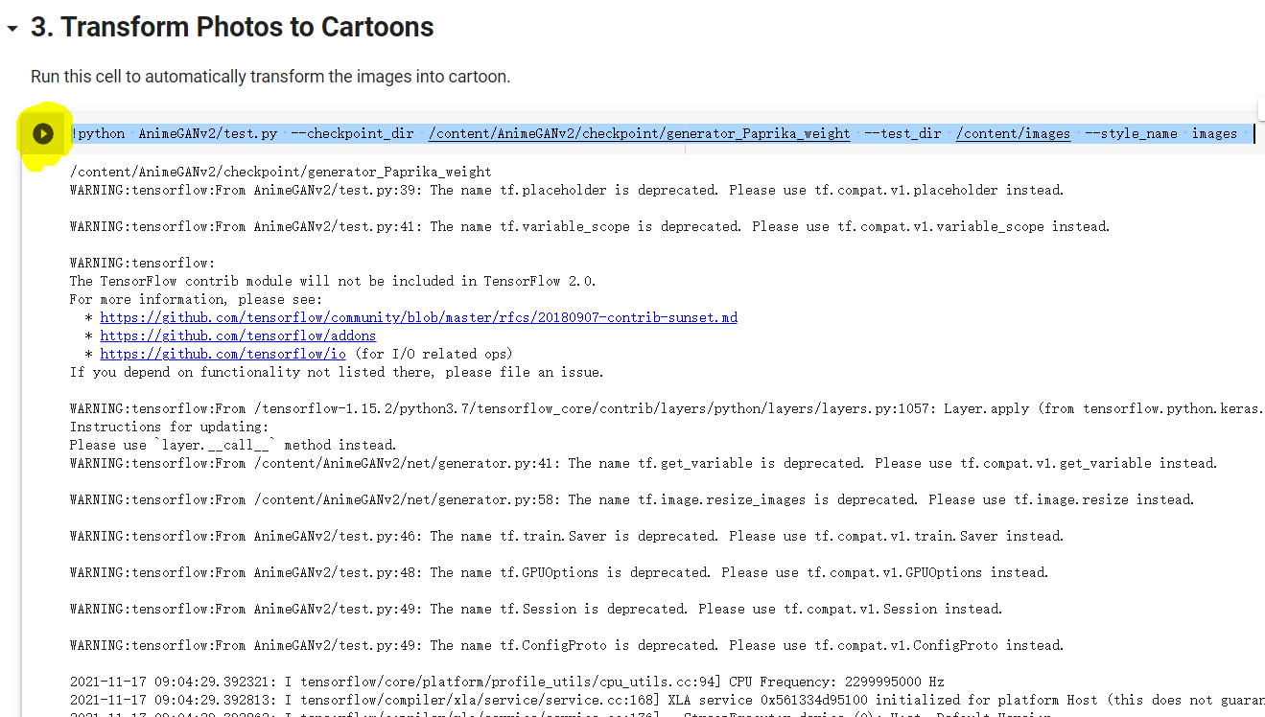The image size is (1265, 717).
Task: Click the /content/images path in command
Action: (1014, 133)
